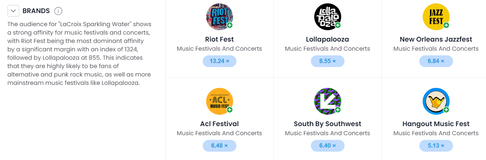Screen dimensions: 486x160
Task: Open the Hangout Music Fest title
Action: 436,124
